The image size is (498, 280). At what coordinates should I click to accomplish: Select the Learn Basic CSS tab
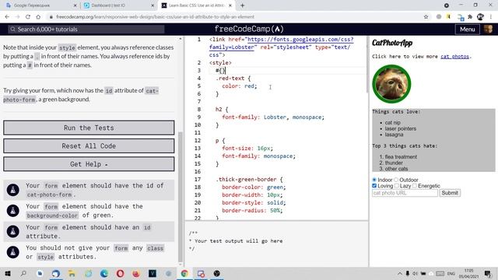pos(197,5)
